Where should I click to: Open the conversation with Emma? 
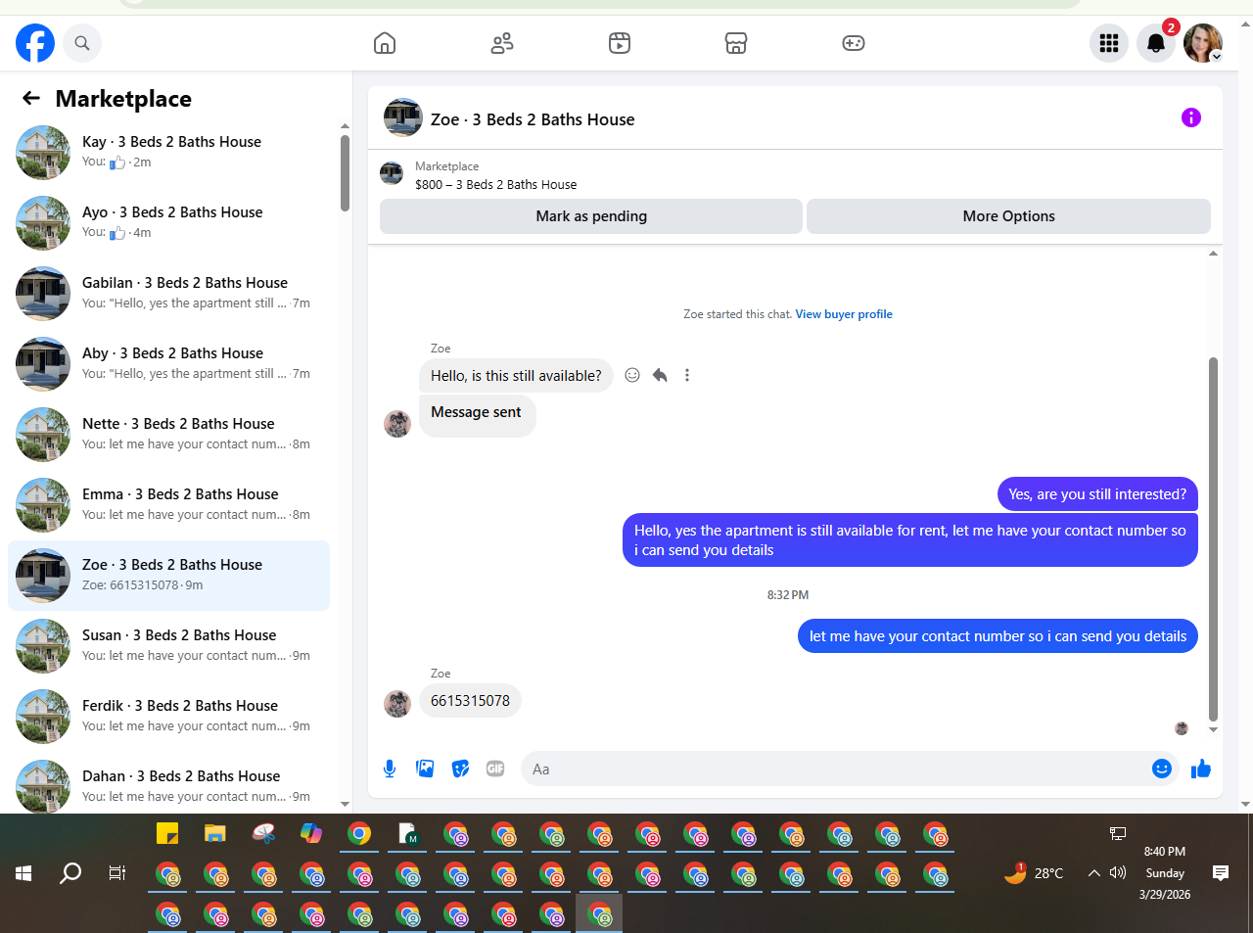(x=168, y=505)
